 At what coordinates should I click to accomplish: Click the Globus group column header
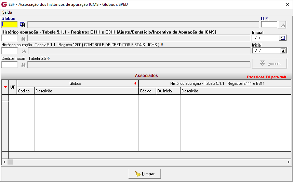78,83
